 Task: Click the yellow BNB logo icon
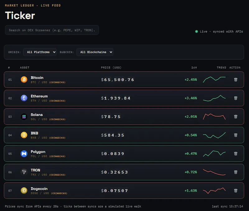[x=24, y=135]
